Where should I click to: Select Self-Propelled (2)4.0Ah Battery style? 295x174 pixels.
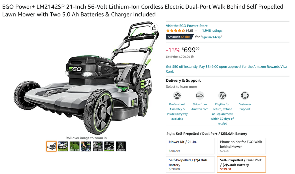(190, 164)
